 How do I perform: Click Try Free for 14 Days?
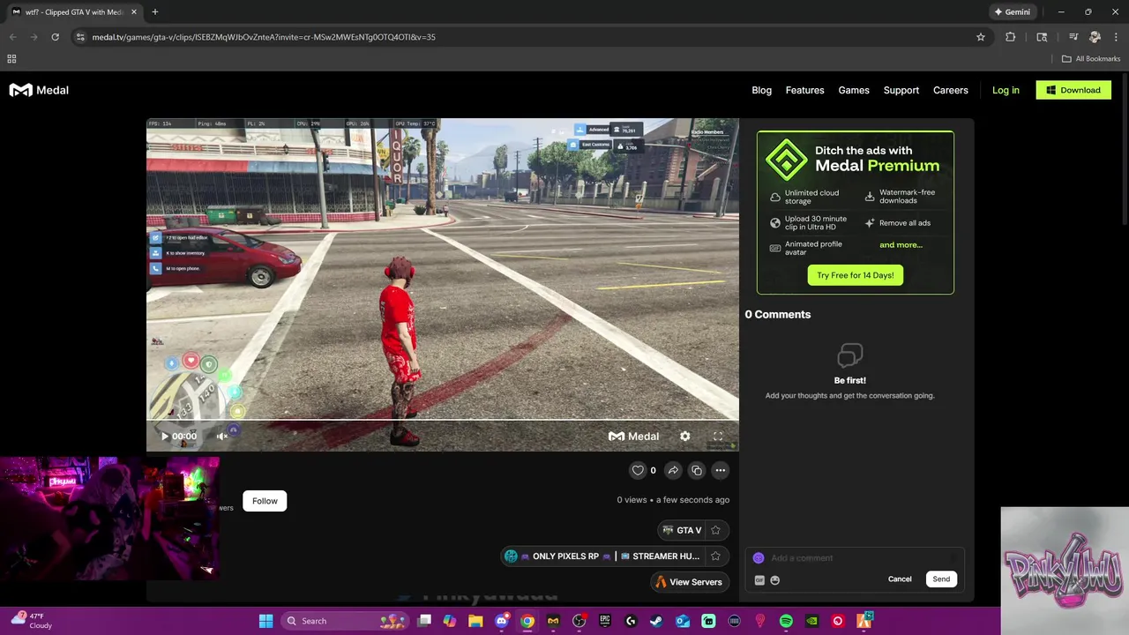[855, 275]
